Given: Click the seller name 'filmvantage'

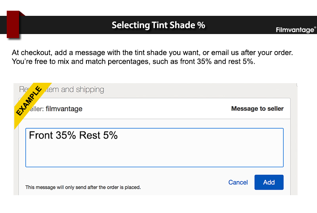Looking at the screenshot, I should tap(64, 108).
